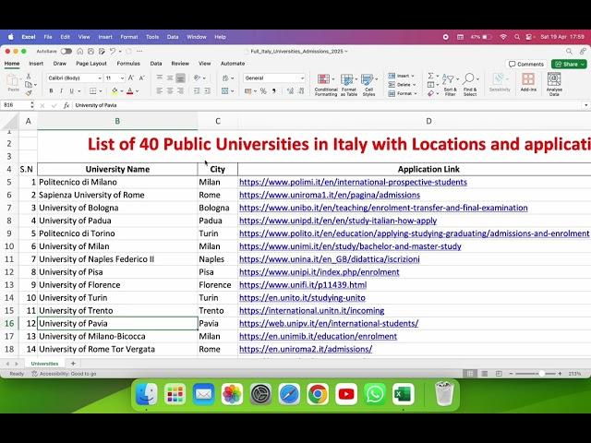This screenshot has height=443, width=591.
Task: Open Add-ins
Action: click(x=528, y=82)
